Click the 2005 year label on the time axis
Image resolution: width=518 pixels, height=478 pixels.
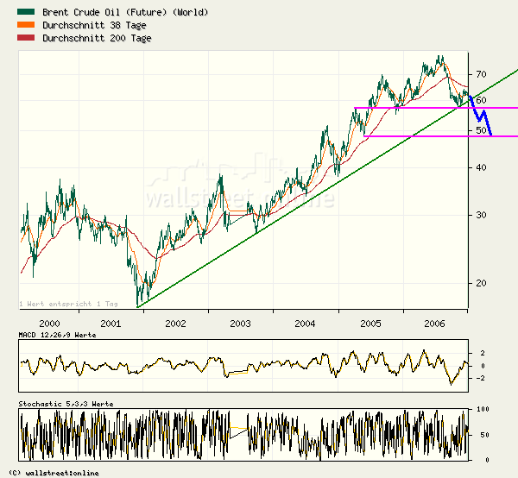[x=371, y=323]
